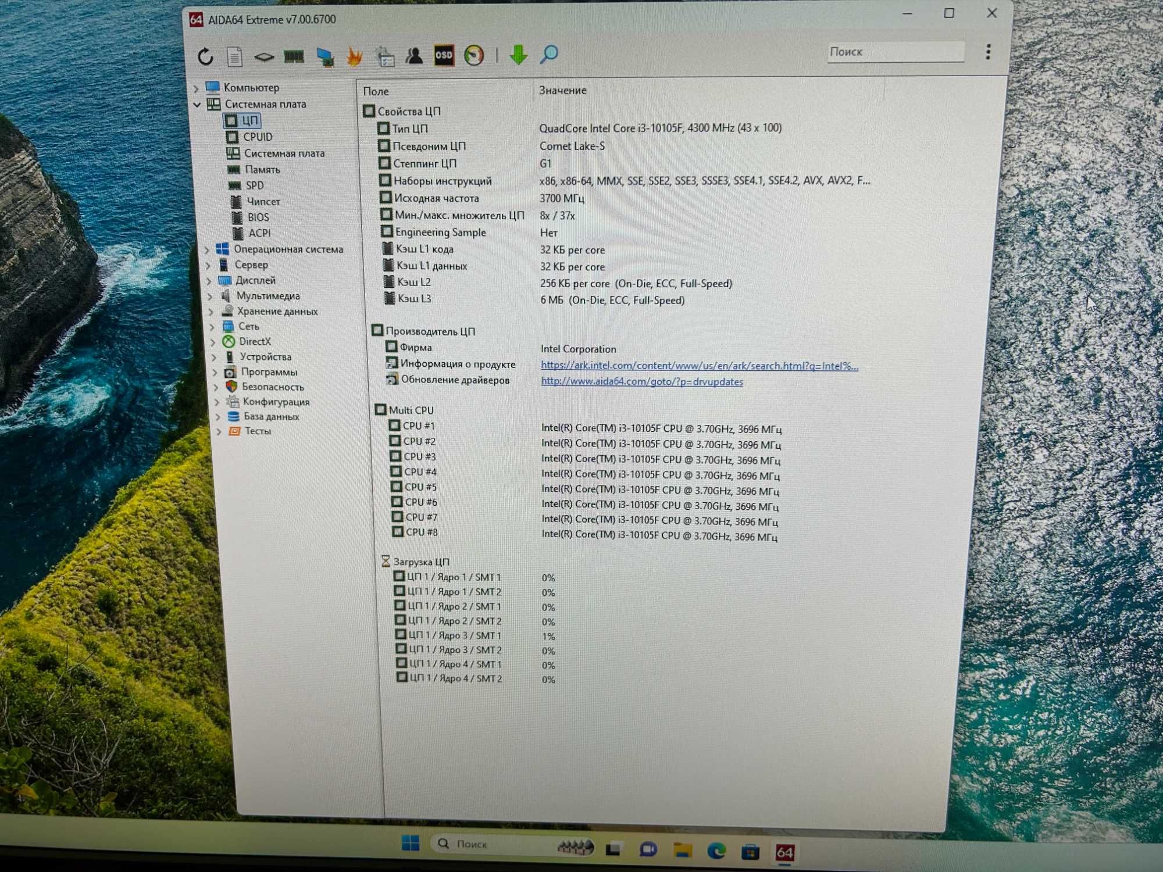This screenshot has height=872, width=1163.
Task: Expand the Мультимедиа node
Action: pyautogui.click(x=211, y=296)
